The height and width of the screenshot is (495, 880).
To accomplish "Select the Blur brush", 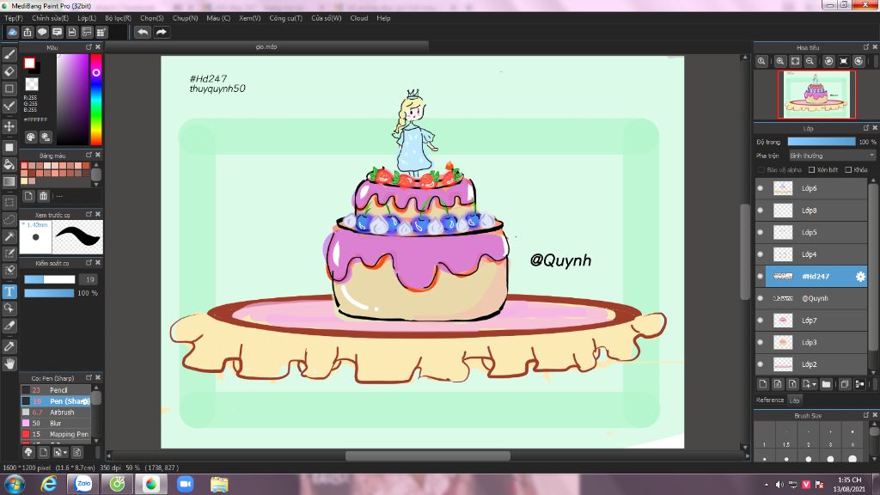I will click(56, 423).
